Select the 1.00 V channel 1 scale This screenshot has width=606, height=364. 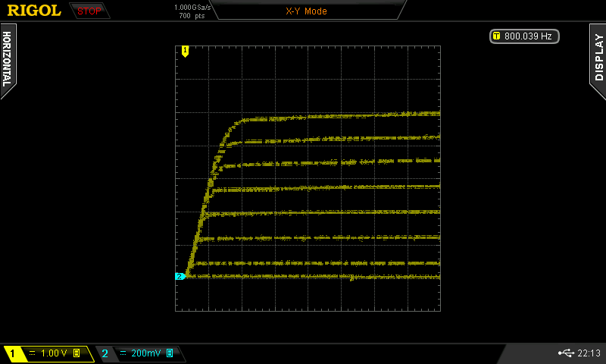click(x=54, y=353)
